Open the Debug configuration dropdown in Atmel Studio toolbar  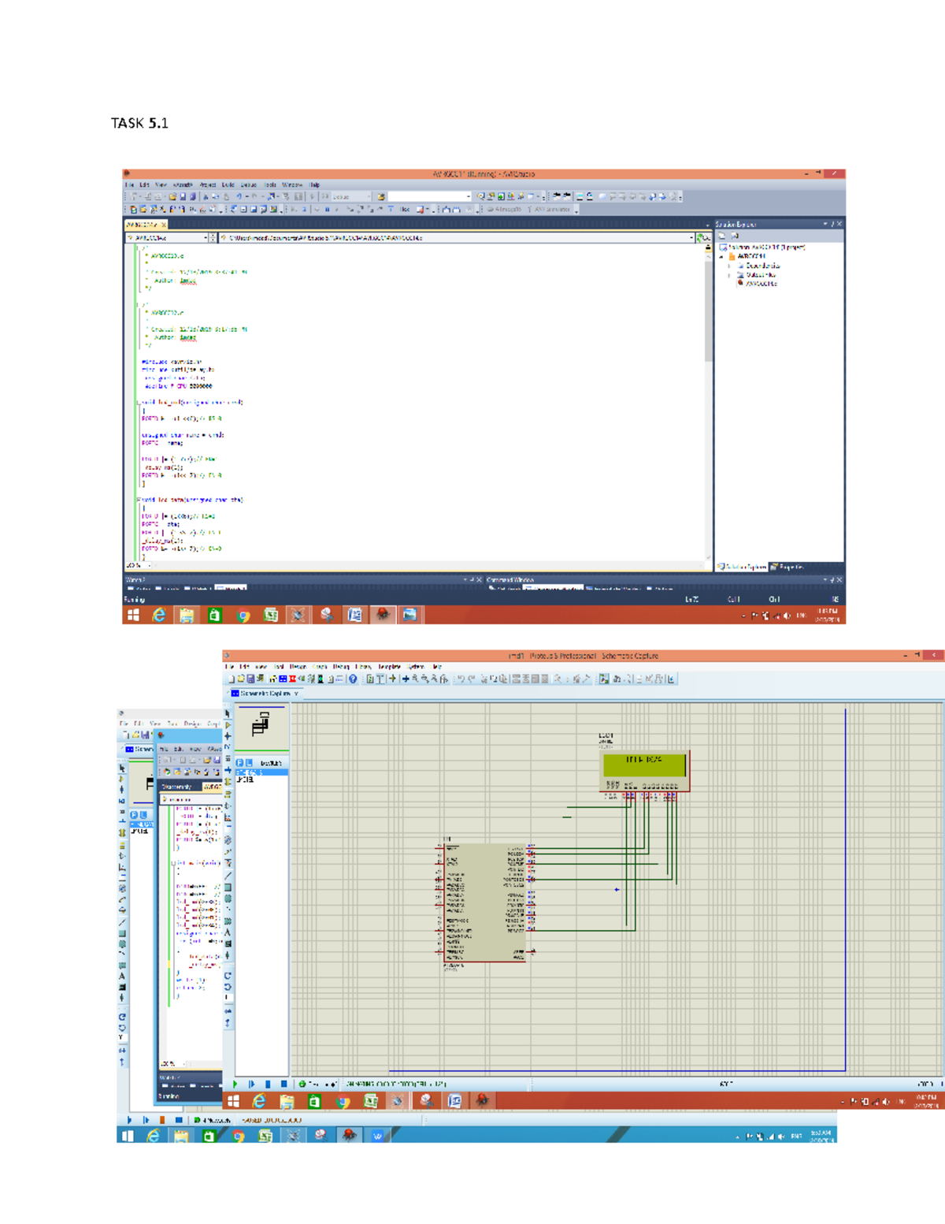(369, 197)
